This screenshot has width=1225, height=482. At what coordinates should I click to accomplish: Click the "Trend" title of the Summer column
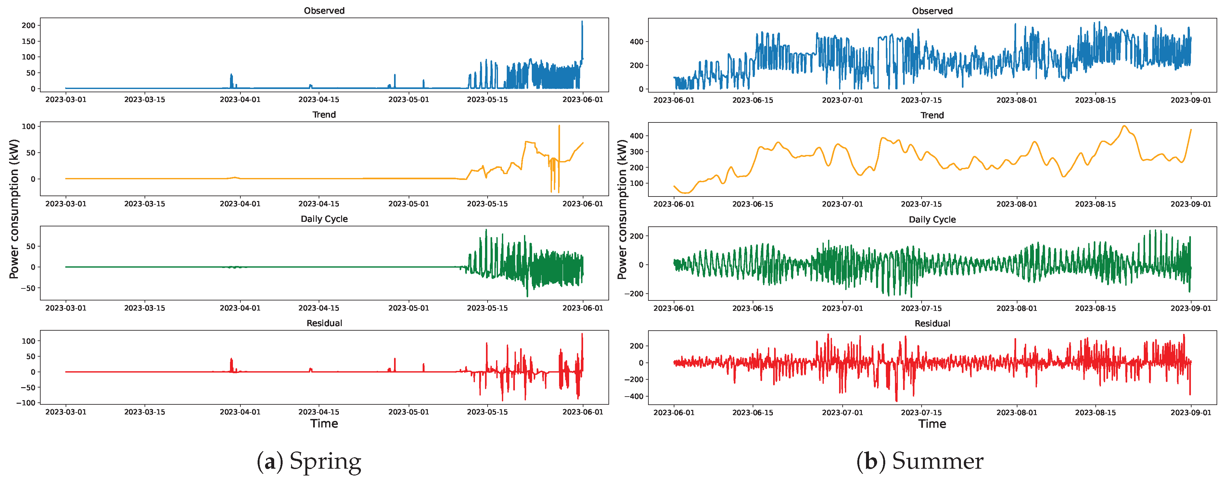click(932, 115)
